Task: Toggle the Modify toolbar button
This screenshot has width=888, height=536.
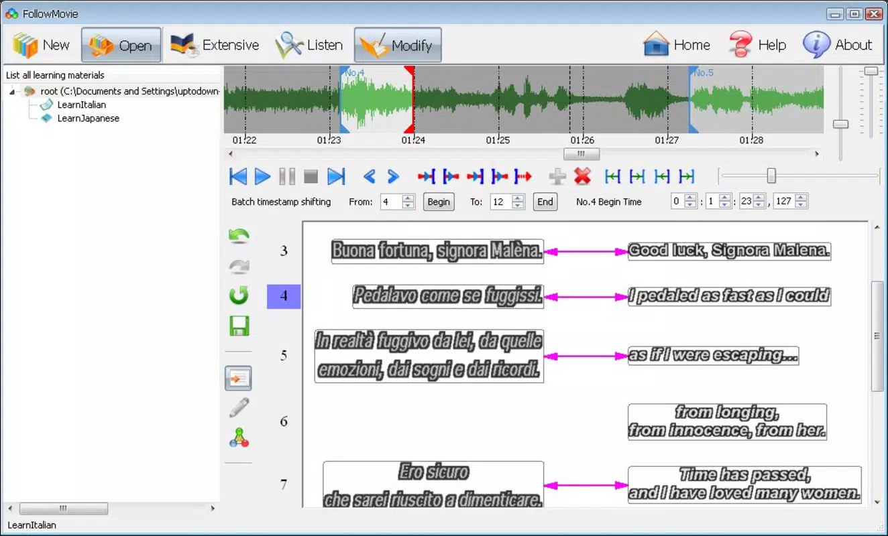Action: click(398, 45)
